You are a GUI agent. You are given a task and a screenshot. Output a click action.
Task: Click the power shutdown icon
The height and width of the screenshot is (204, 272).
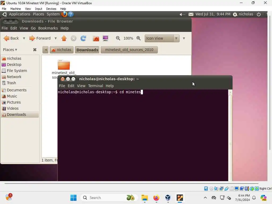(x=259, y=14)
